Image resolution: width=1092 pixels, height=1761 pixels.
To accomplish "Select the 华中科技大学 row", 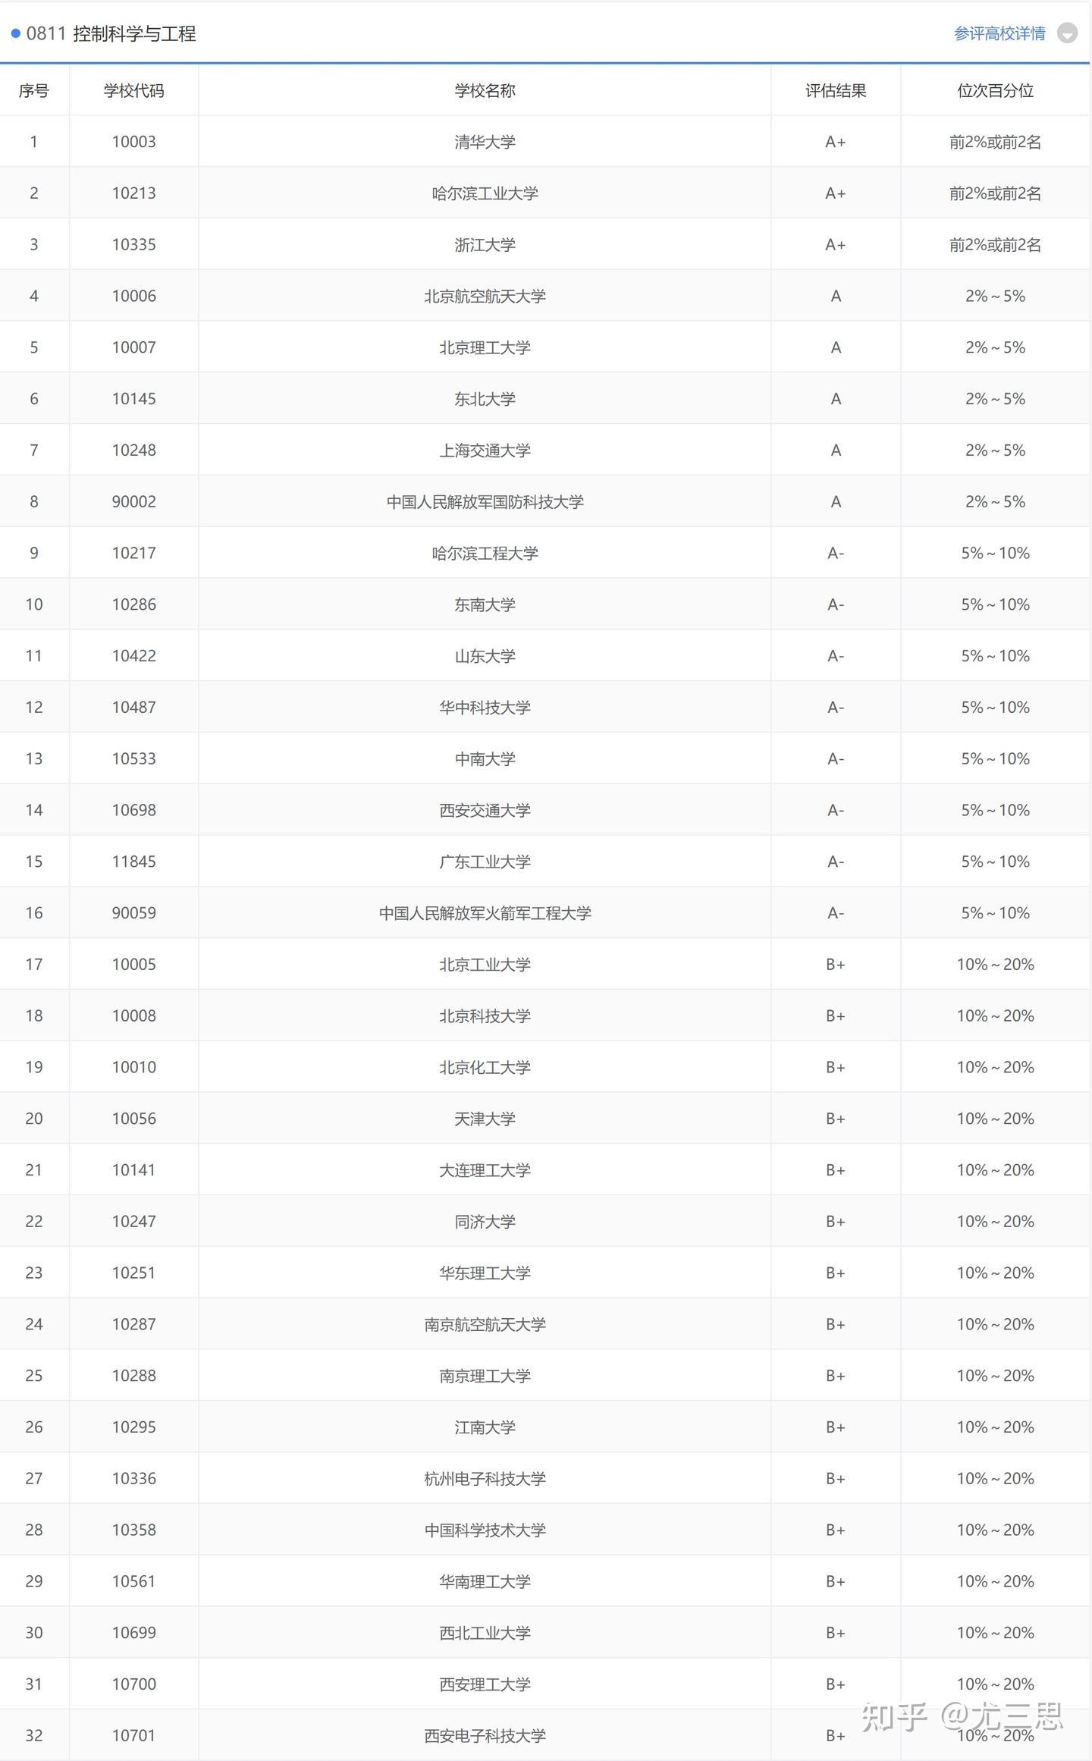I will tap(485, 708).
